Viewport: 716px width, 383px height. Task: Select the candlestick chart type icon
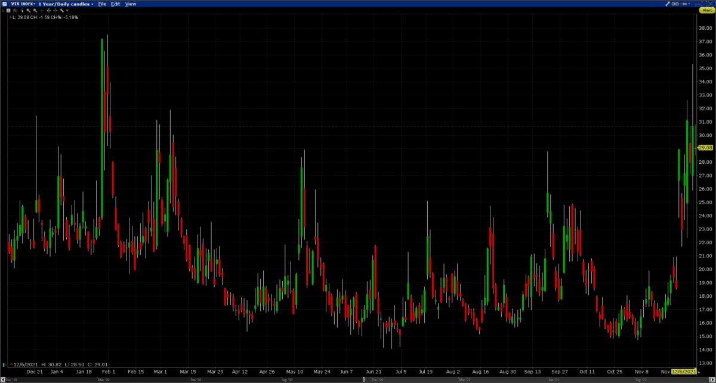click(15, 11)
